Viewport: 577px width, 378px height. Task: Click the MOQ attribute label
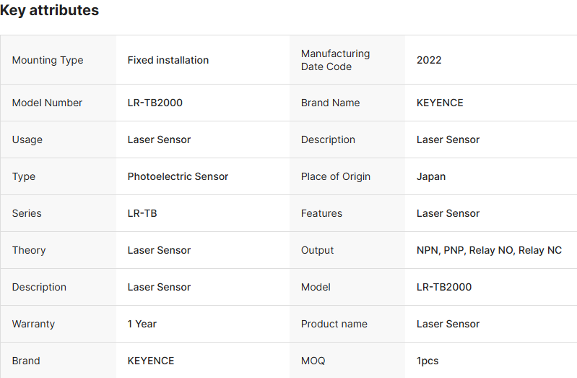[313, 361]
